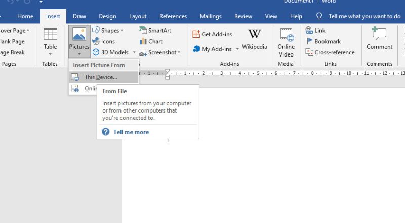Viewport: 405px width, 223px height.
Task: Click the left indent ruler marker
Action: (x=168, y=77)
